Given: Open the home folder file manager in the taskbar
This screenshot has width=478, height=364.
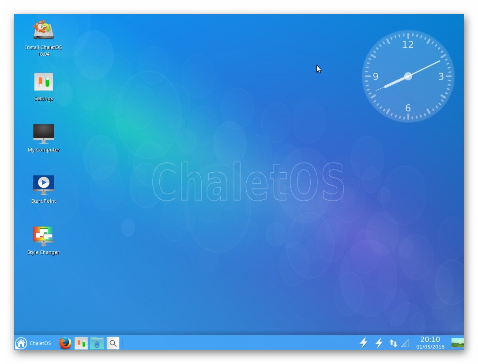Looking at the screenshot, I should (x=97, y=343).
